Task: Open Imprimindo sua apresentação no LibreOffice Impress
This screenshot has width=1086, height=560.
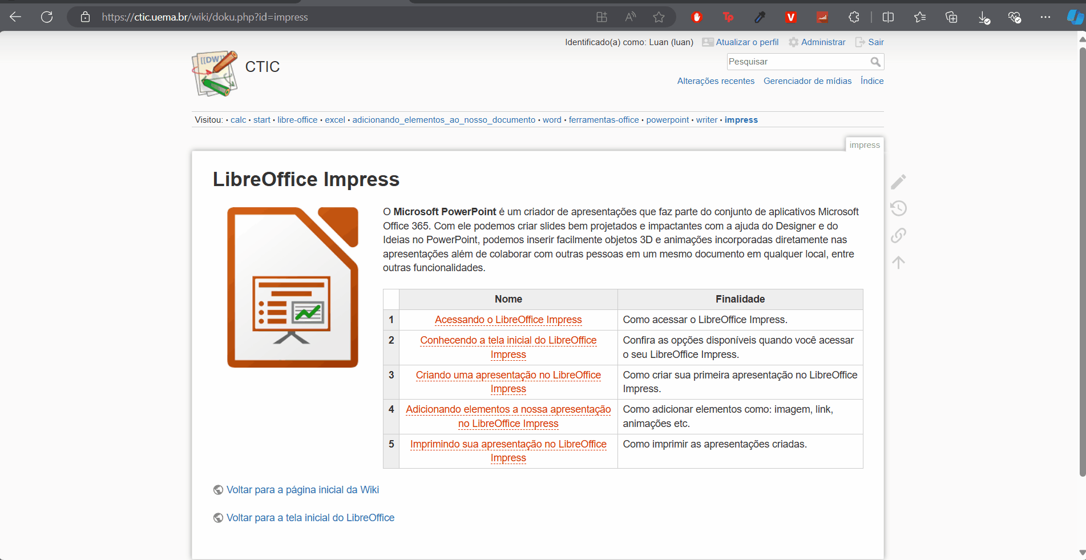Action: 508,451
